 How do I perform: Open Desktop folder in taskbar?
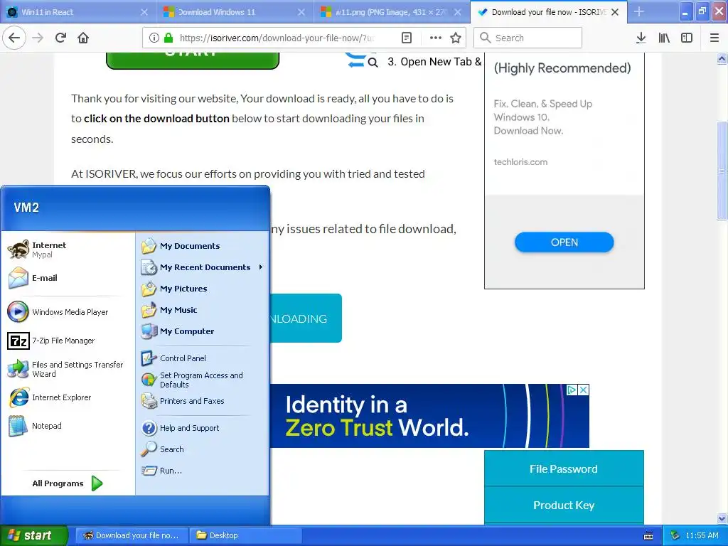click(x=245, y=535)
